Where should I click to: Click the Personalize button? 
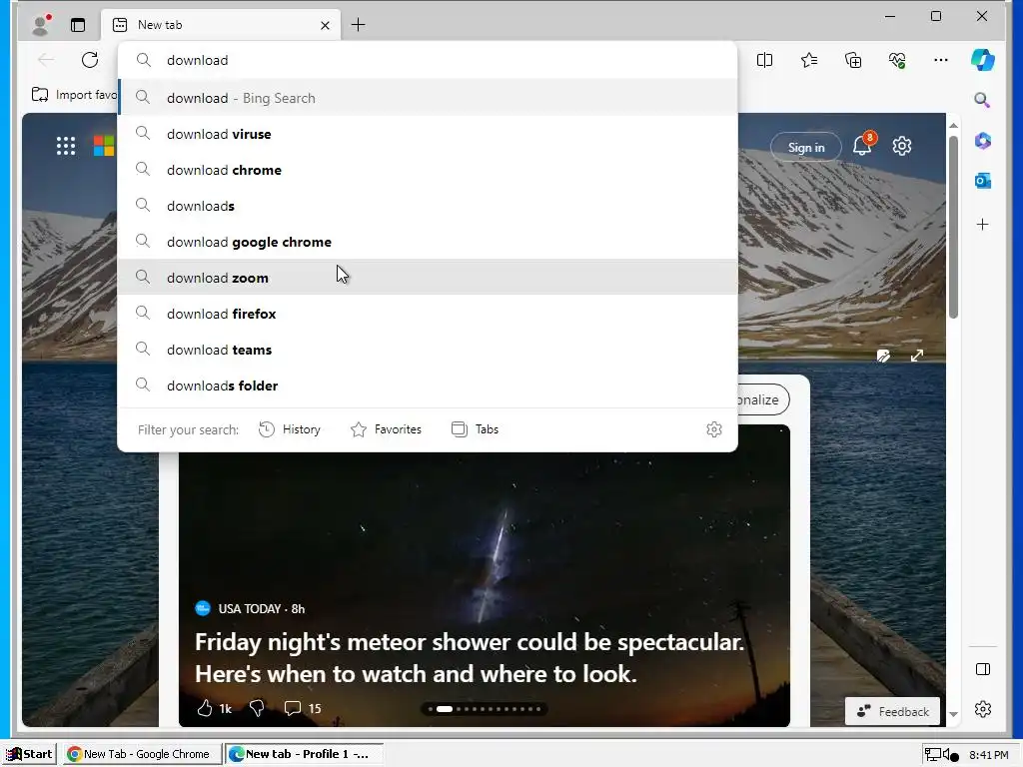coord(762,399)
